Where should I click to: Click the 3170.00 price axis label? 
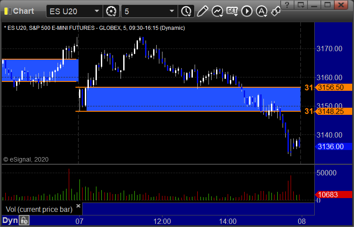point(329,49)
